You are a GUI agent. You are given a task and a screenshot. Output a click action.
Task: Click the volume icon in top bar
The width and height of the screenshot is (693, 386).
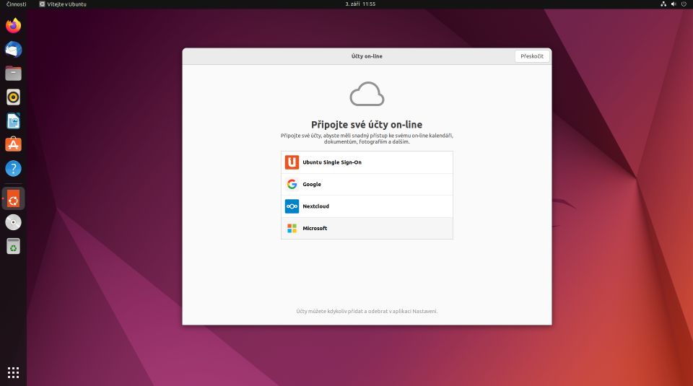[x=674, y=4]
